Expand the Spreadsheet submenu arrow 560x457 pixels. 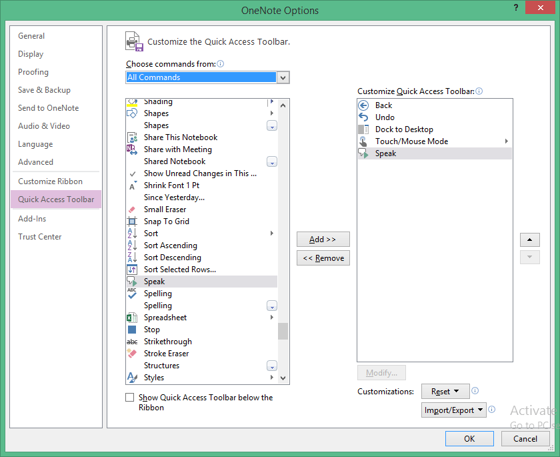coord(272,318)
